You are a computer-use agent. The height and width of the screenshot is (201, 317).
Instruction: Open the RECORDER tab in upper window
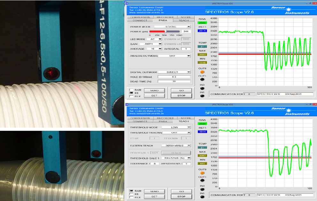point(165,17)
